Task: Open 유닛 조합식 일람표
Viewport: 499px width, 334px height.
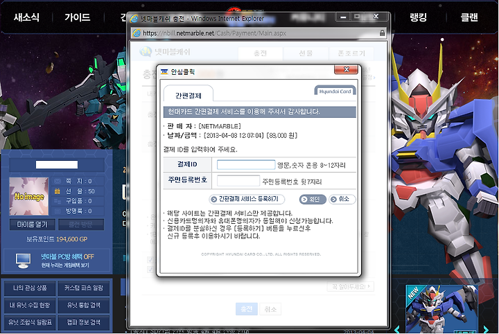Action: click(30, 322)
